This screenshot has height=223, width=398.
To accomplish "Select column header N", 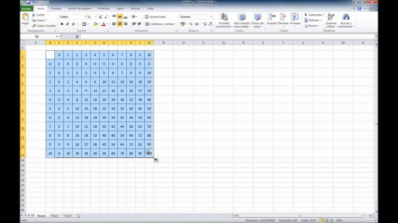I will coord(163,43).
